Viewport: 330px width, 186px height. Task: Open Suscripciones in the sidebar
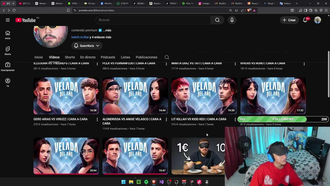(x=8, y=67)
